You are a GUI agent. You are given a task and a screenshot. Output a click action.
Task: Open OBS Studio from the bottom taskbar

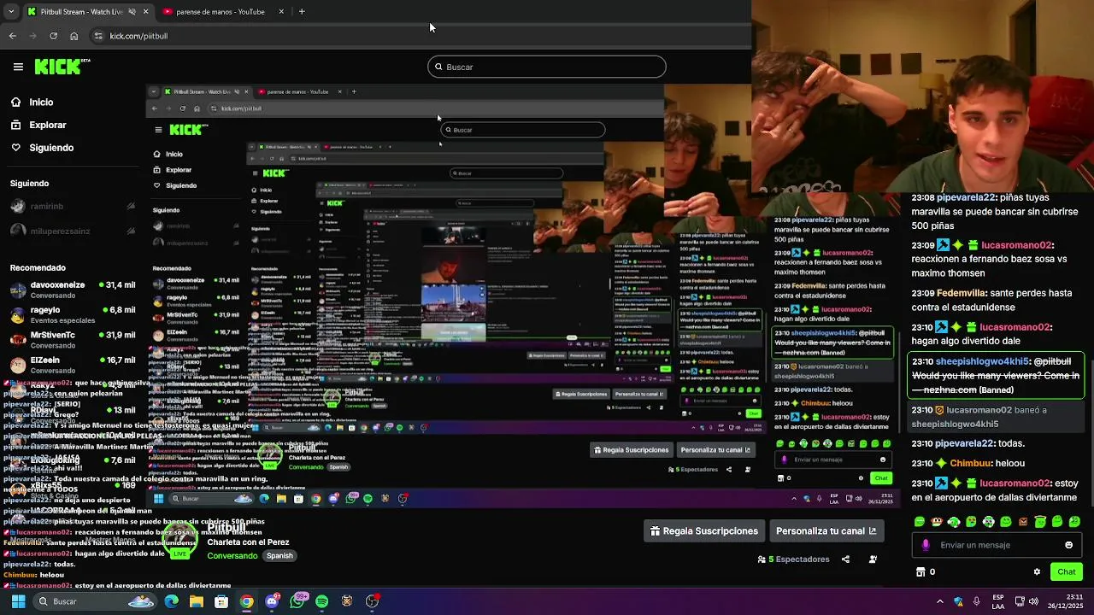tap(373, 601)
